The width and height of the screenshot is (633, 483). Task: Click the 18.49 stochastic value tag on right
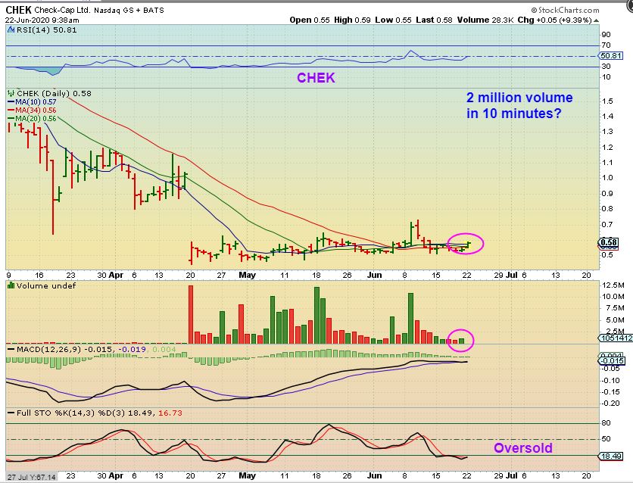click(611, 456)
